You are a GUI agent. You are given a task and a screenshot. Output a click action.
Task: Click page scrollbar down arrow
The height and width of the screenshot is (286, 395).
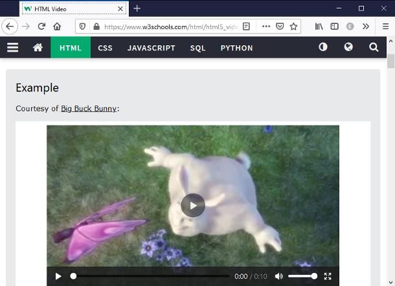(390, 283)
